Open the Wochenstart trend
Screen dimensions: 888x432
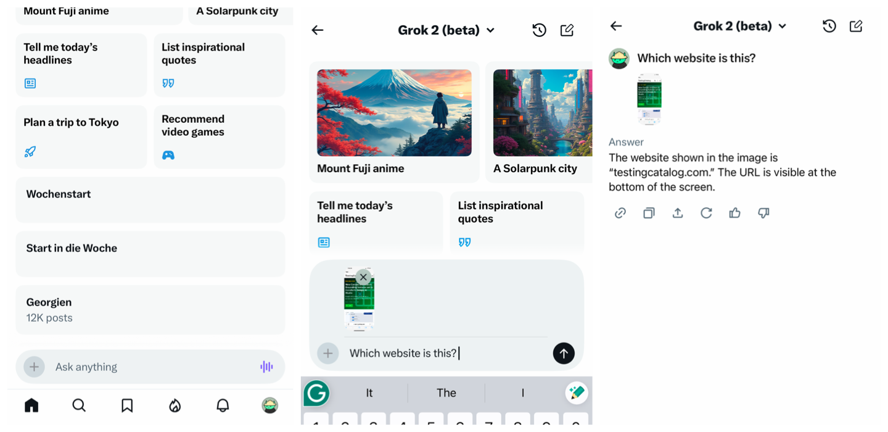tap(150, 199)
